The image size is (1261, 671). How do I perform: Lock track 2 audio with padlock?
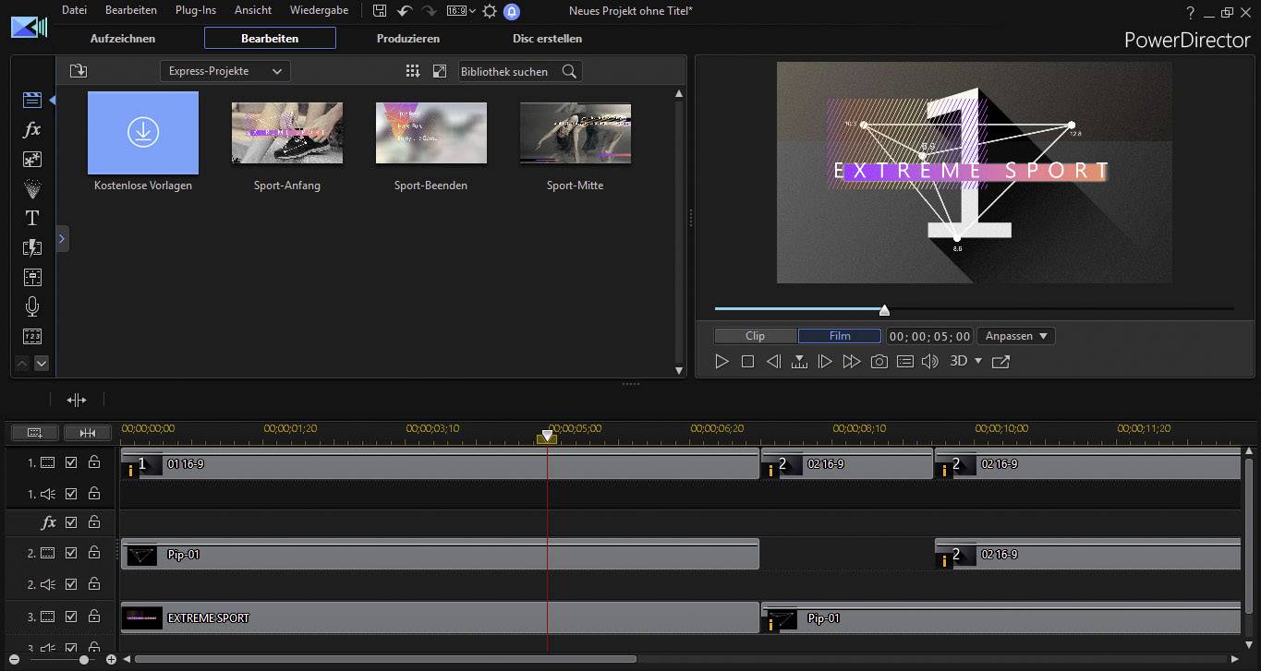point(93,583)
